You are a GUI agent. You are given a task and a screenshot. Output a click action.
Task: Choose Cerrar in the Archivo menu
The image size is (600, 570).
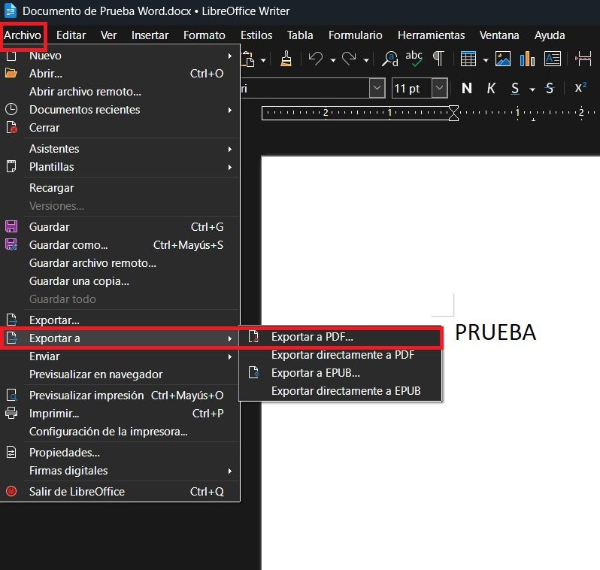pos(120,128)
